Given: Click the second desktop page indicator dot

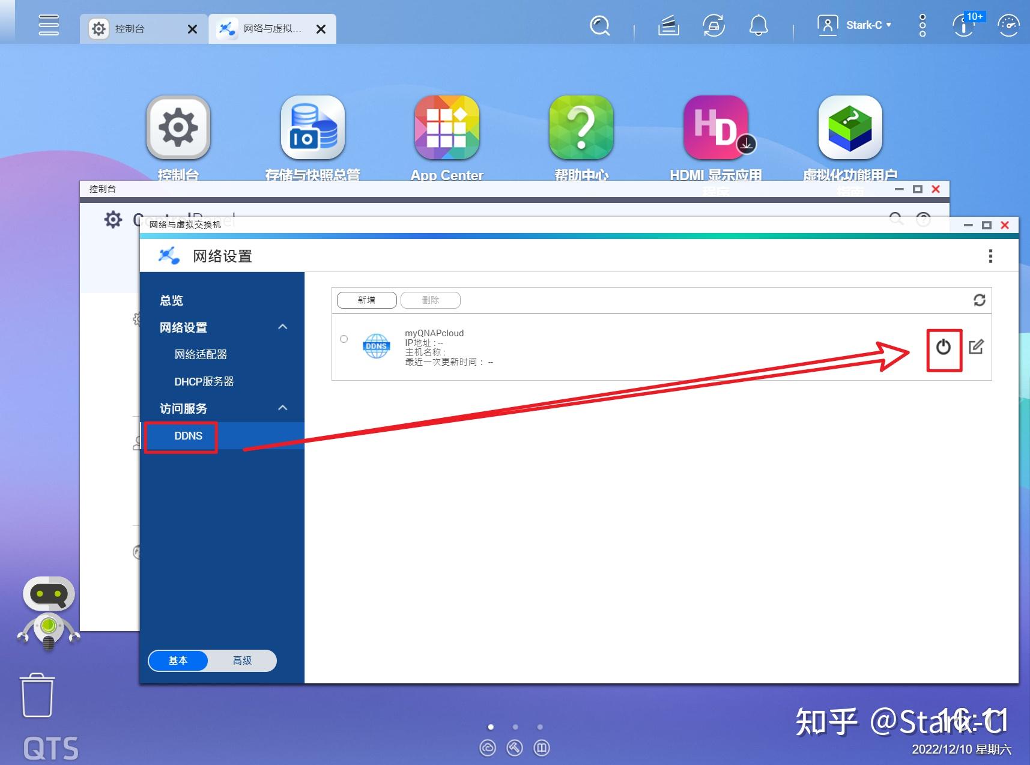Looking at the screenshot, I should [x=515, y=727].
